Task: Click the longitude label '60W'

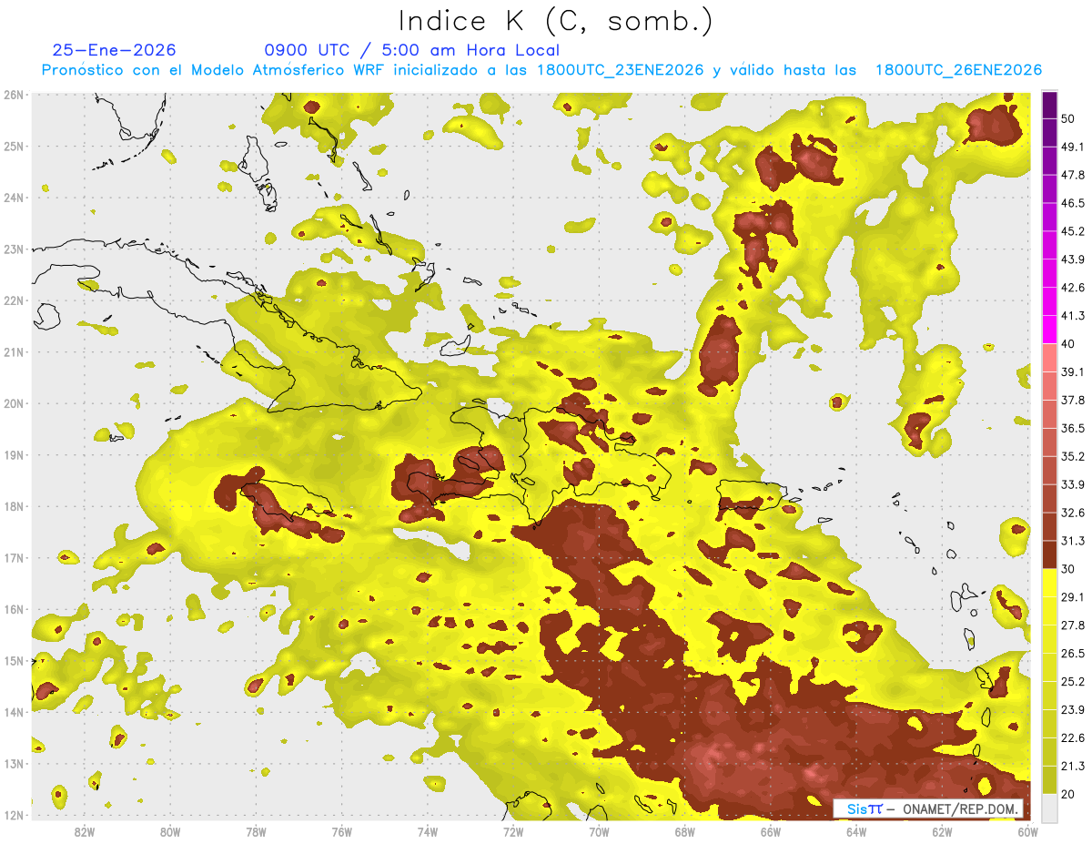Action: pos(1028,831)
